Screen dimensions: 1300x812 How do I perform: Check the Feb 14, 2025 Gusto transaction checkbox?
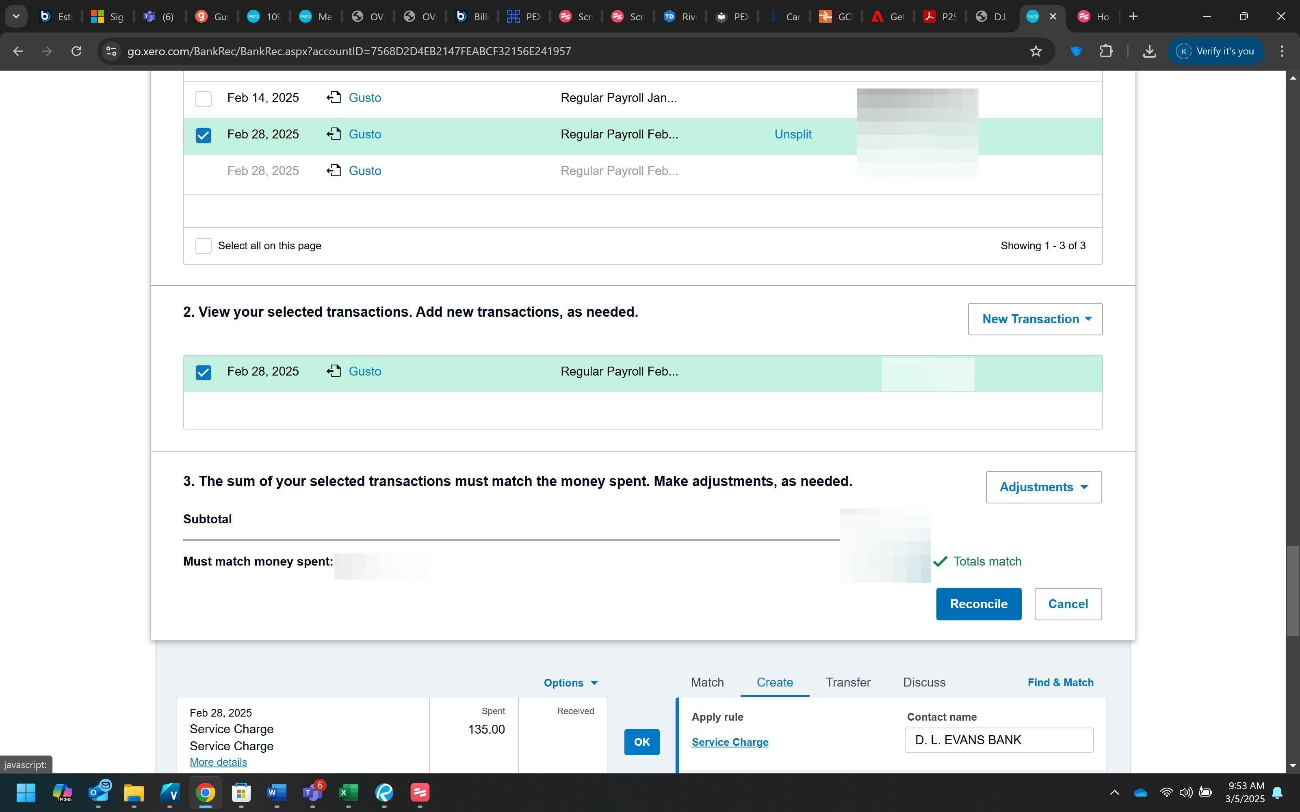(203, 98)
